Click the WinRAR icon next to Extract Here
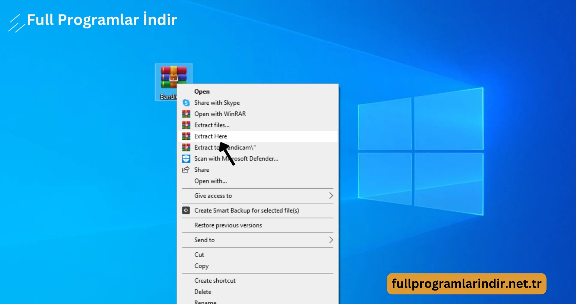 pyautogui.click(x=186, y=136)
